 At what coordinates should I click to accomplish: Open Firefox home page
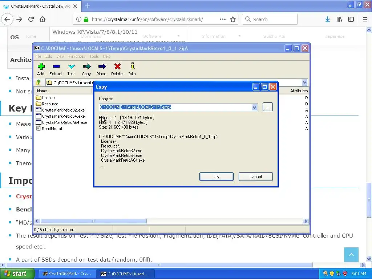pos(43,19)
